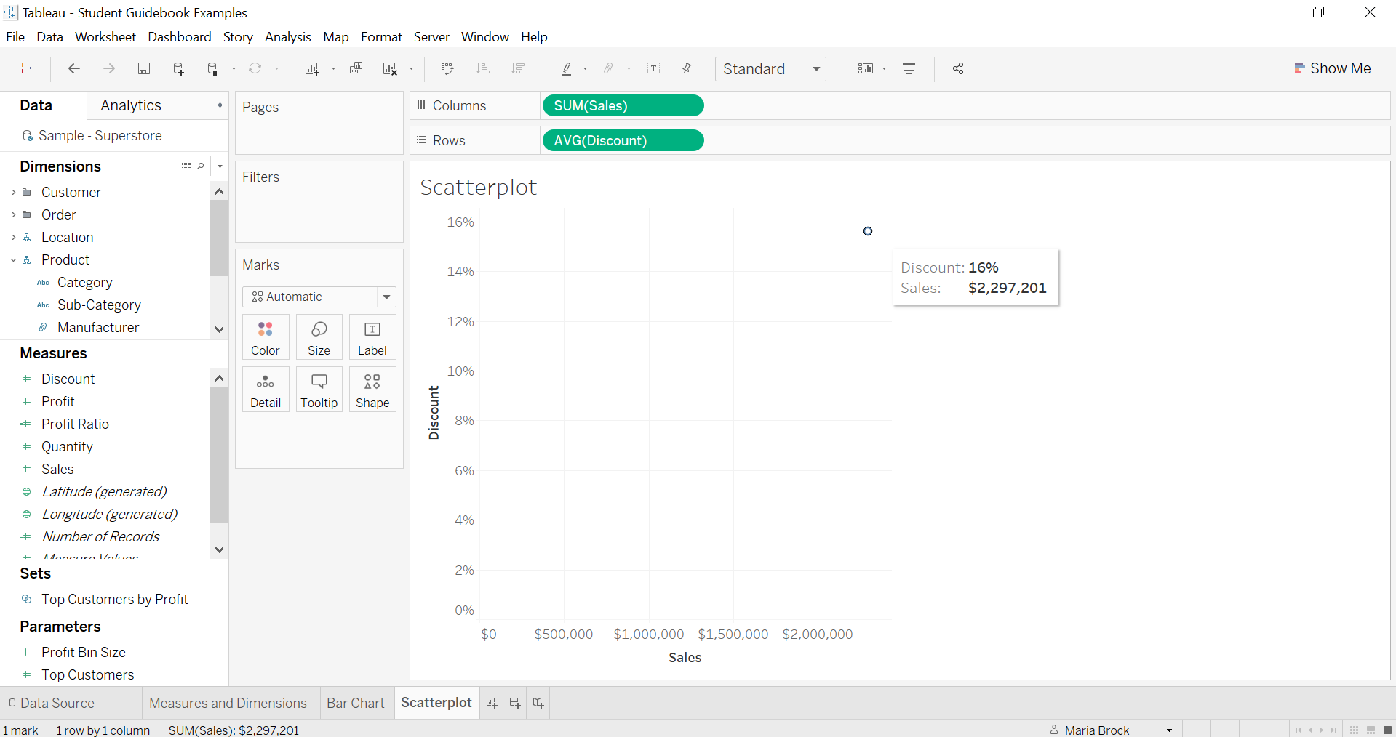Open the Tooltip mark editor
Screen dimensions: 1396x737
(x=319, y=389)
